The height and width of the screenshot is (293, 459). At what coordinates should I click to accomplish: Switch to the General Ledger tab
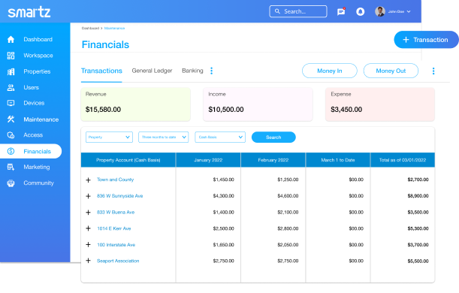pyautogui.click(x=152, y=71)
